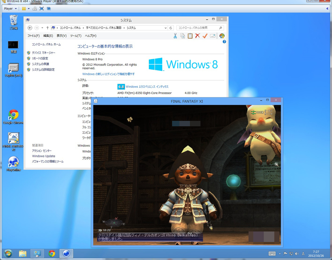Image resolution: width=332 pixels, height=260 pixels.
Task: Open システムの詳細設定 from the sidebar
Action: (x=43, y=70)
